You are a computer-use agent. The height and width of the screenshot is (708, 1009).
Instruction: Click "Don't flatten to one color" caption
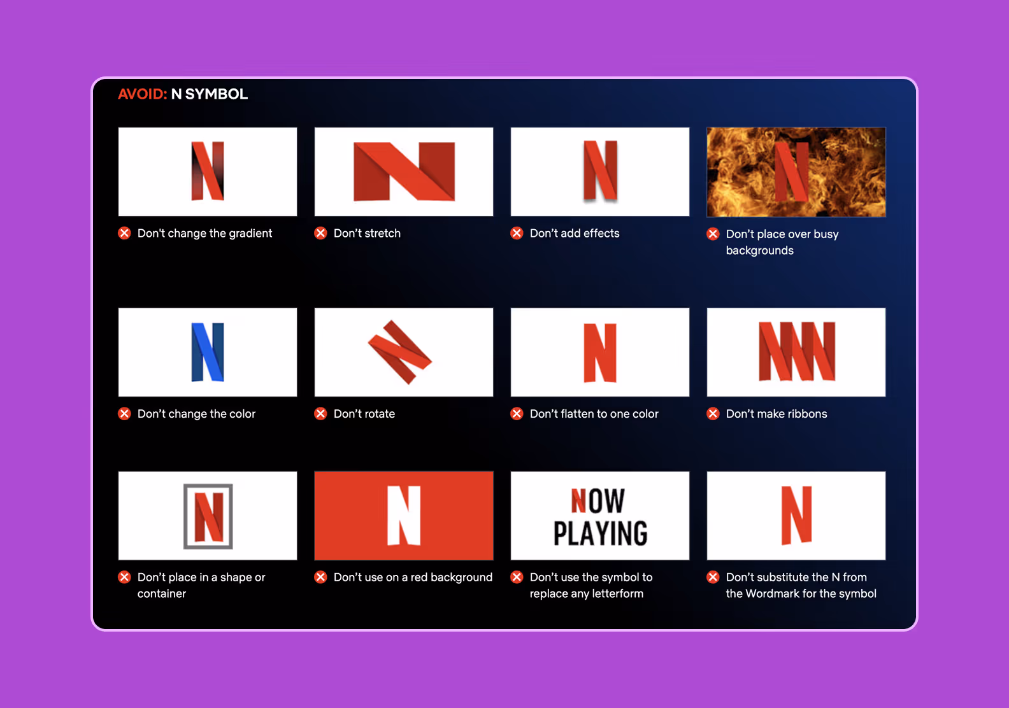[x=594, y=414]
